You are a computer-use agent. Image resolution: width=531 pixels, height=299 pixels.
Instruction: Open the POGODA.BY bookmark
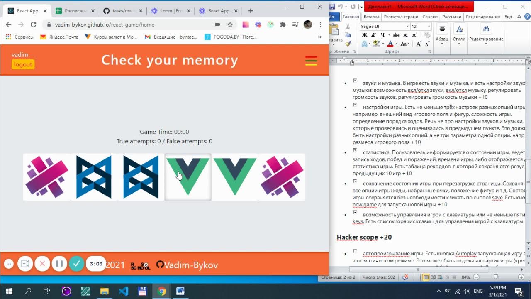231,37
